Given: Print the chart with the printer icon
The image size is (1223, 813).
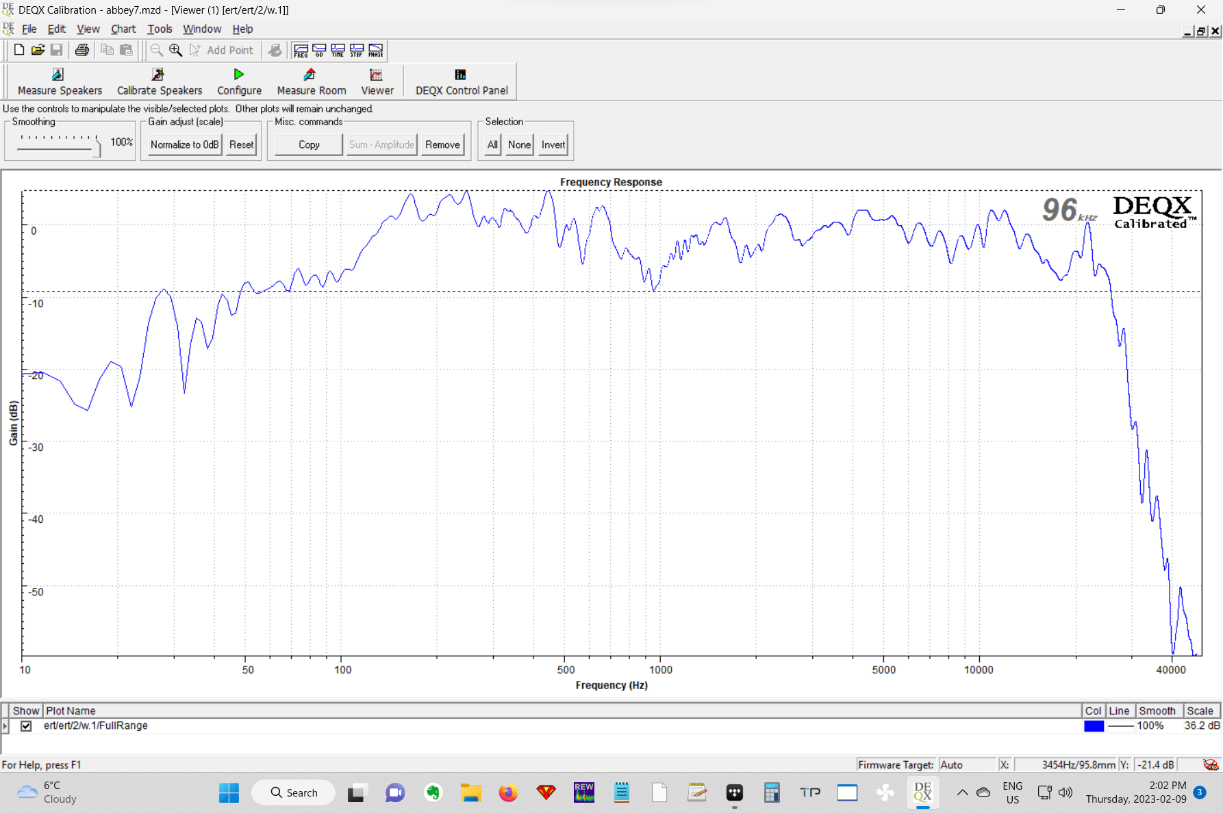Looking at the screenshot, I should pyautogui.click(x=82, y=50).
